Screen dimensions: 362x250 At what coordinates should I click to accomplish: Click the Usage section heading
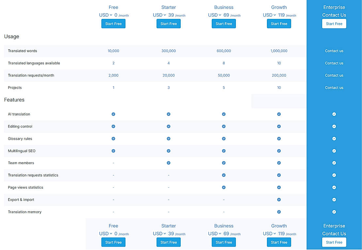[x=11, y=37]
